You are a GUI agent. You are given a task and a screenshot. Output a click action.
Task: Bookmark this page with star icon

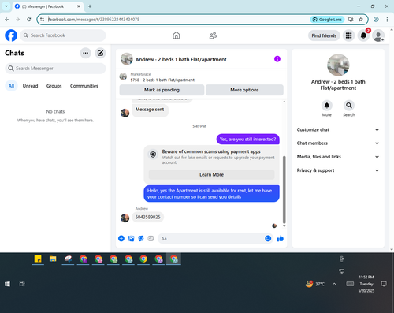click(361, 20)
